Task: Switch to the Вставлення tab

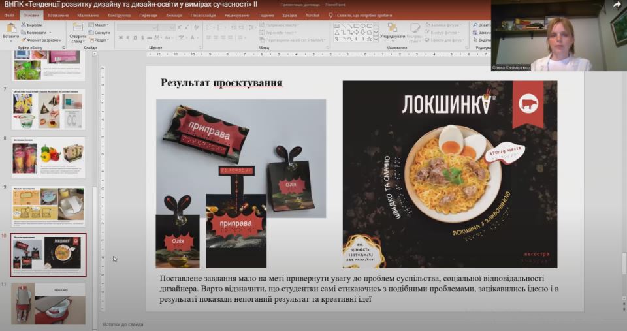Action: (x=58, y=15)
